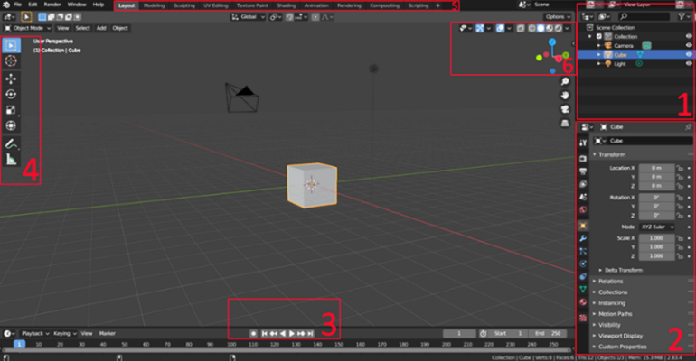Viewport: 696px width, 361px height.
Task: Toggle visibility of the Camera object
Action: click(689, 44)
